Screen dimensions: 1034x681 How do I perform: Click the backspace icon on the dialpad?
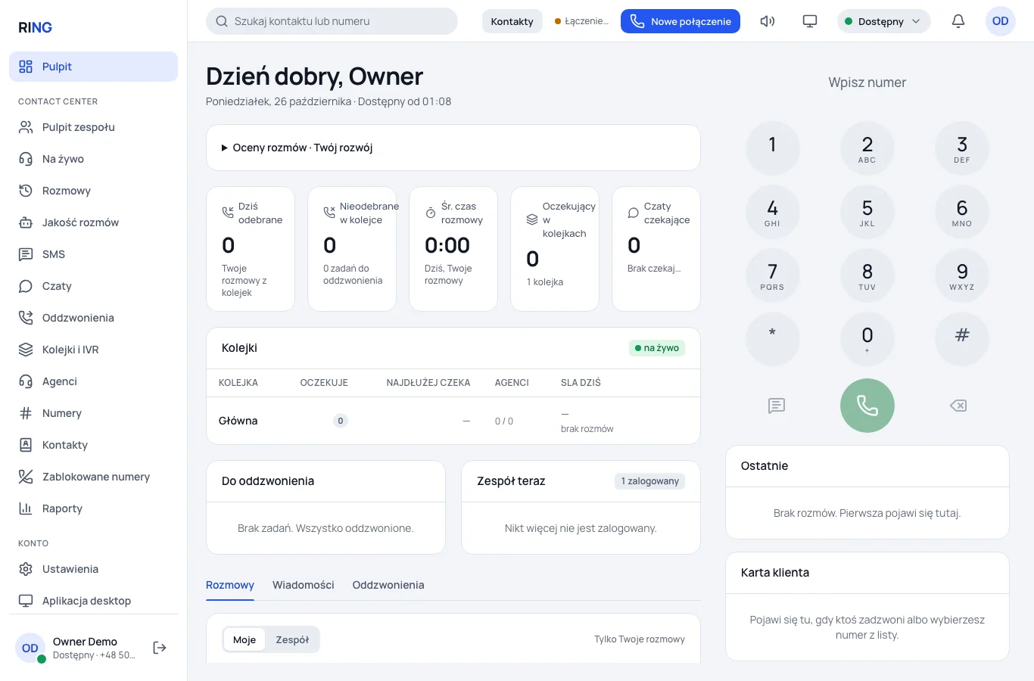[958, 406]
